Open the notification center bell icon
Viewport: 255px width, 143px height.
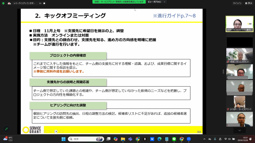[x=251, y=139]
